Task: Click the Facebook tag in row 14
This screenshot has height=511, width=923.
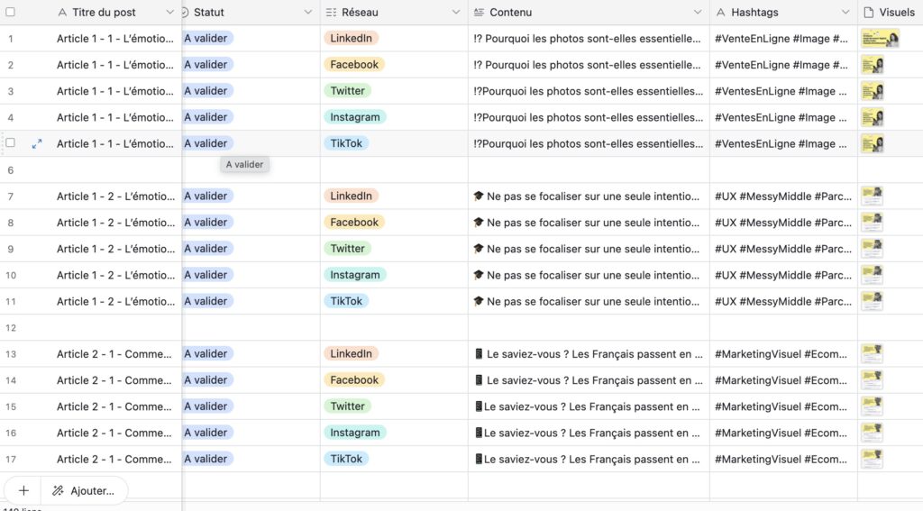Action: point(354,380)
